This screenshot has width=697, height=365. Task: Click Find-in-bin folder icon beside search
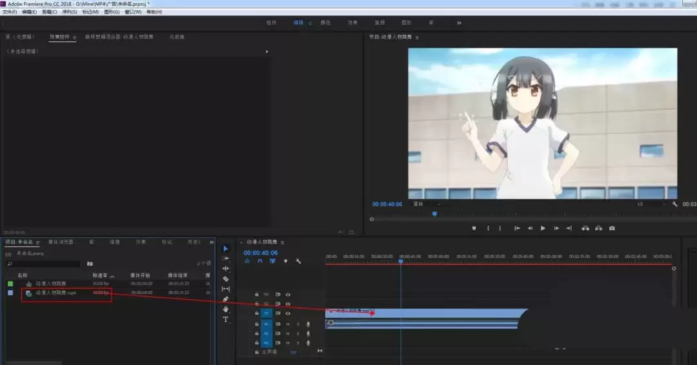(90, 264)
